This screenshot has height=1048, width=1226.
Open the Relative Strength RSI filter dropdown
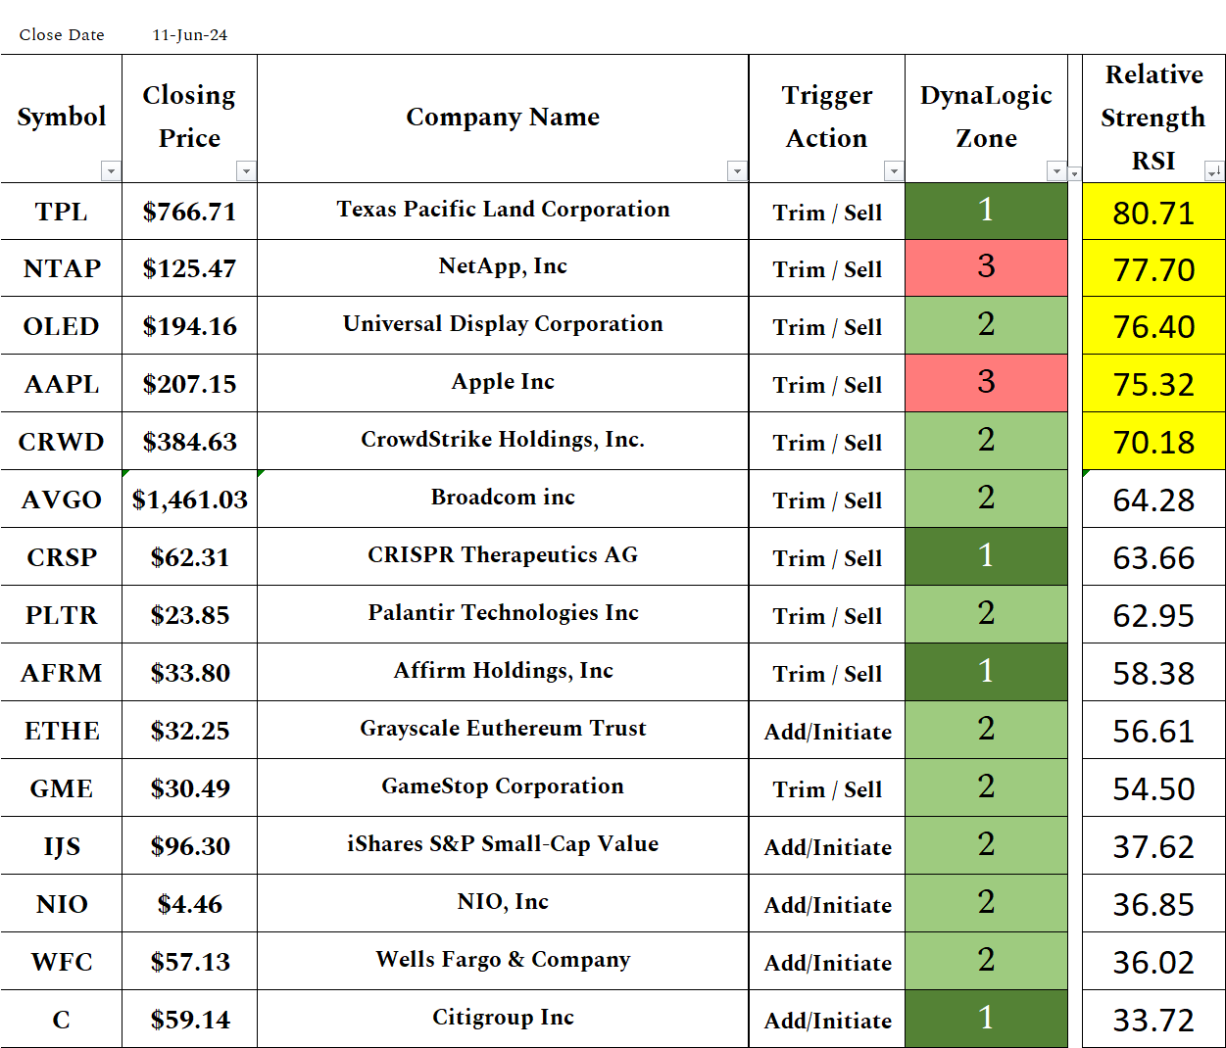click(1214, 171)
